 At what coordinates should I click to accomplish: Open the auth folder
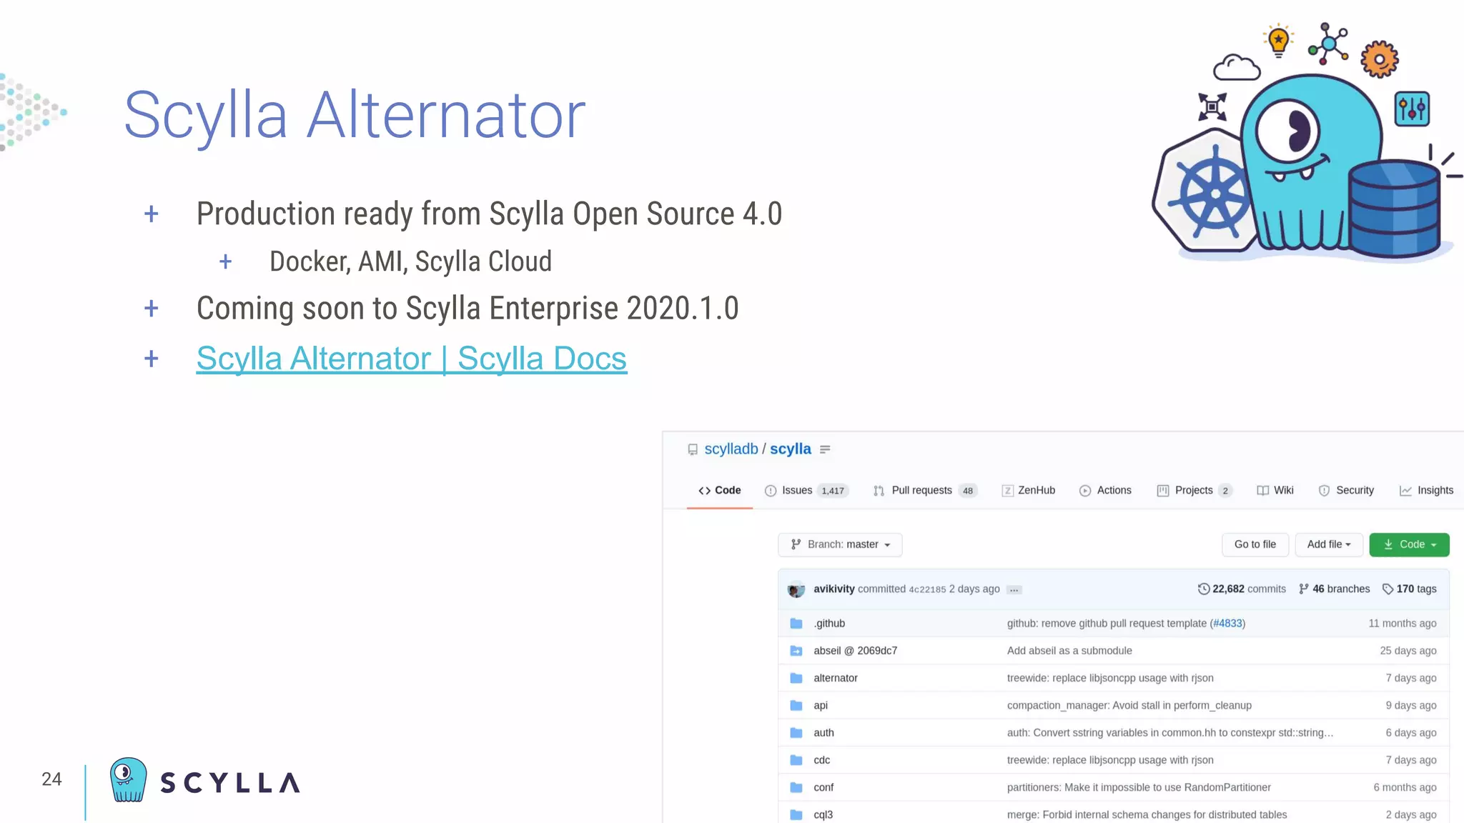tap(823, 732)
